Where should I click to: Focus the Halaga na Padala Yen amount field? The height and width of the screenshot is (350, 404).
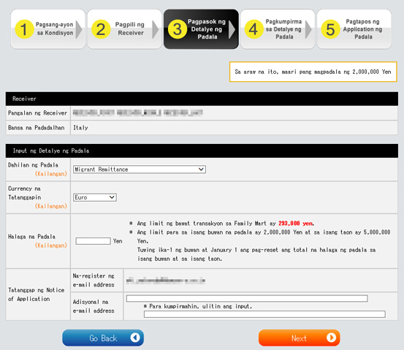(93, 241)
